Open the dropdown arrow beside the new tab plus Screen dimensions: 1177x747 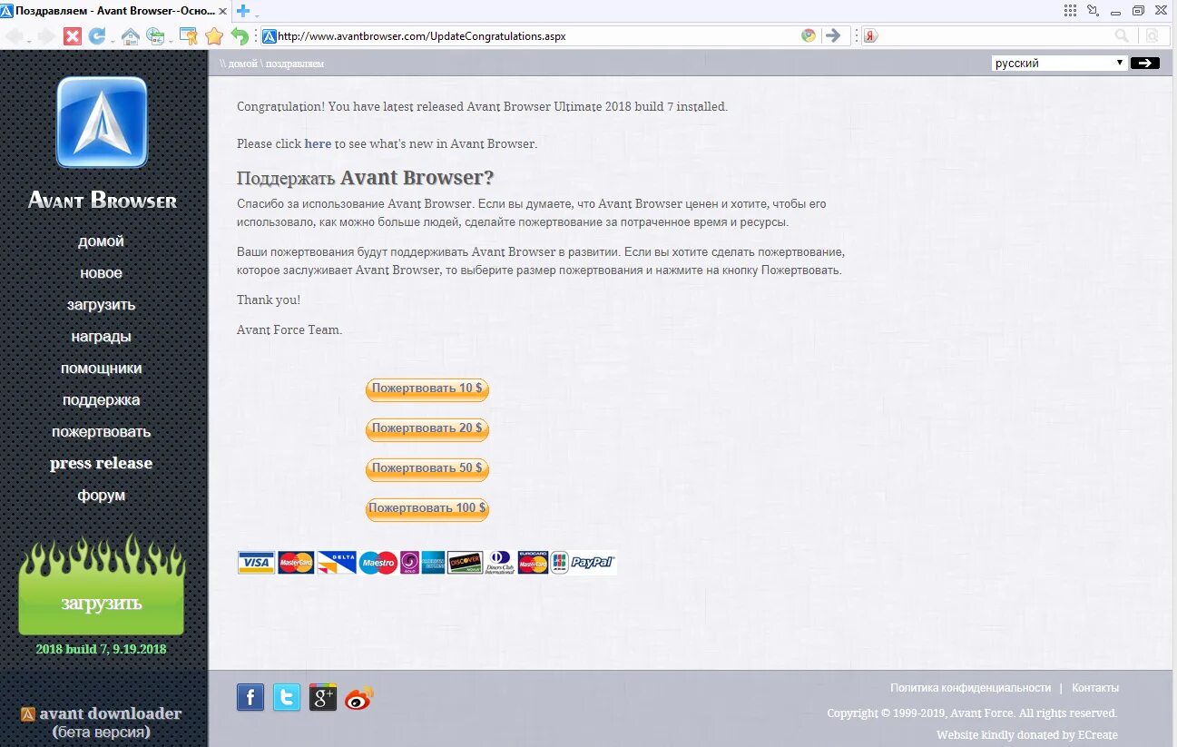point(257,15)
